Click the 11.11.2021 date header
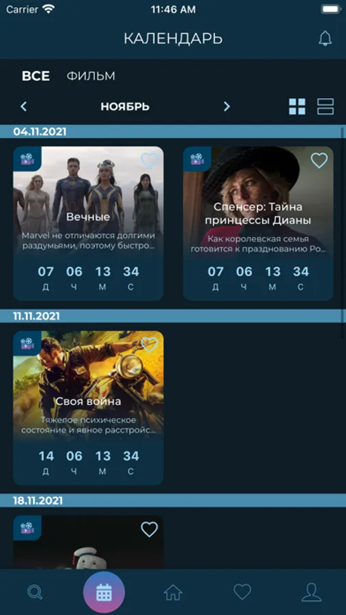This screenshot has width=346, height=615. point(36,316)
